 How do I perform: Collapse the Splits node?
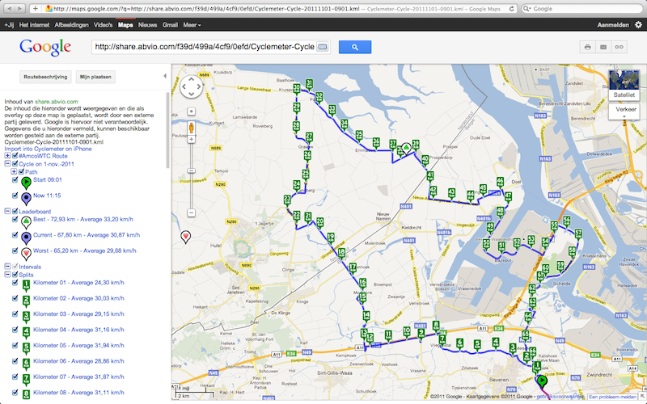(7, 275)
